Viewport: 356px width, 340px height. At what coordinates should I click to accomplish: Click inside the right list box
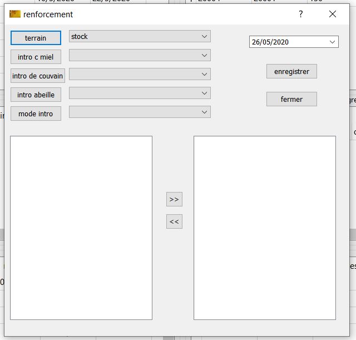pyautogui.click(x=264, y=228)
